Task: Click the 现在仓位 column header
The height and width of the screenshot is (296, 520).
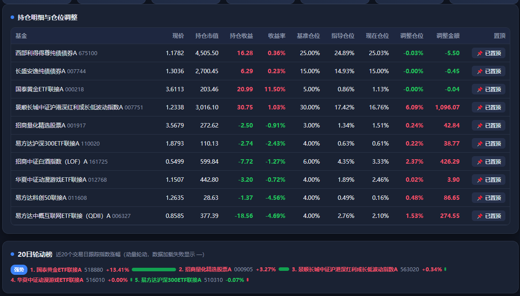Action: coord(378,36)
